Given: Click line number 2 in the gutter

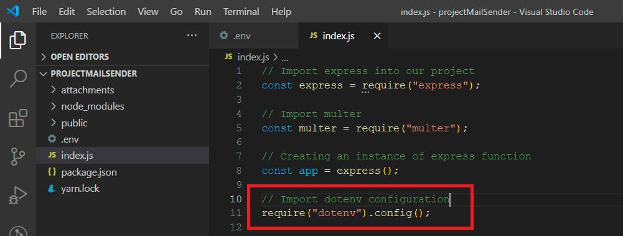Looking at the screenshot, I should [x=238, y=85].
